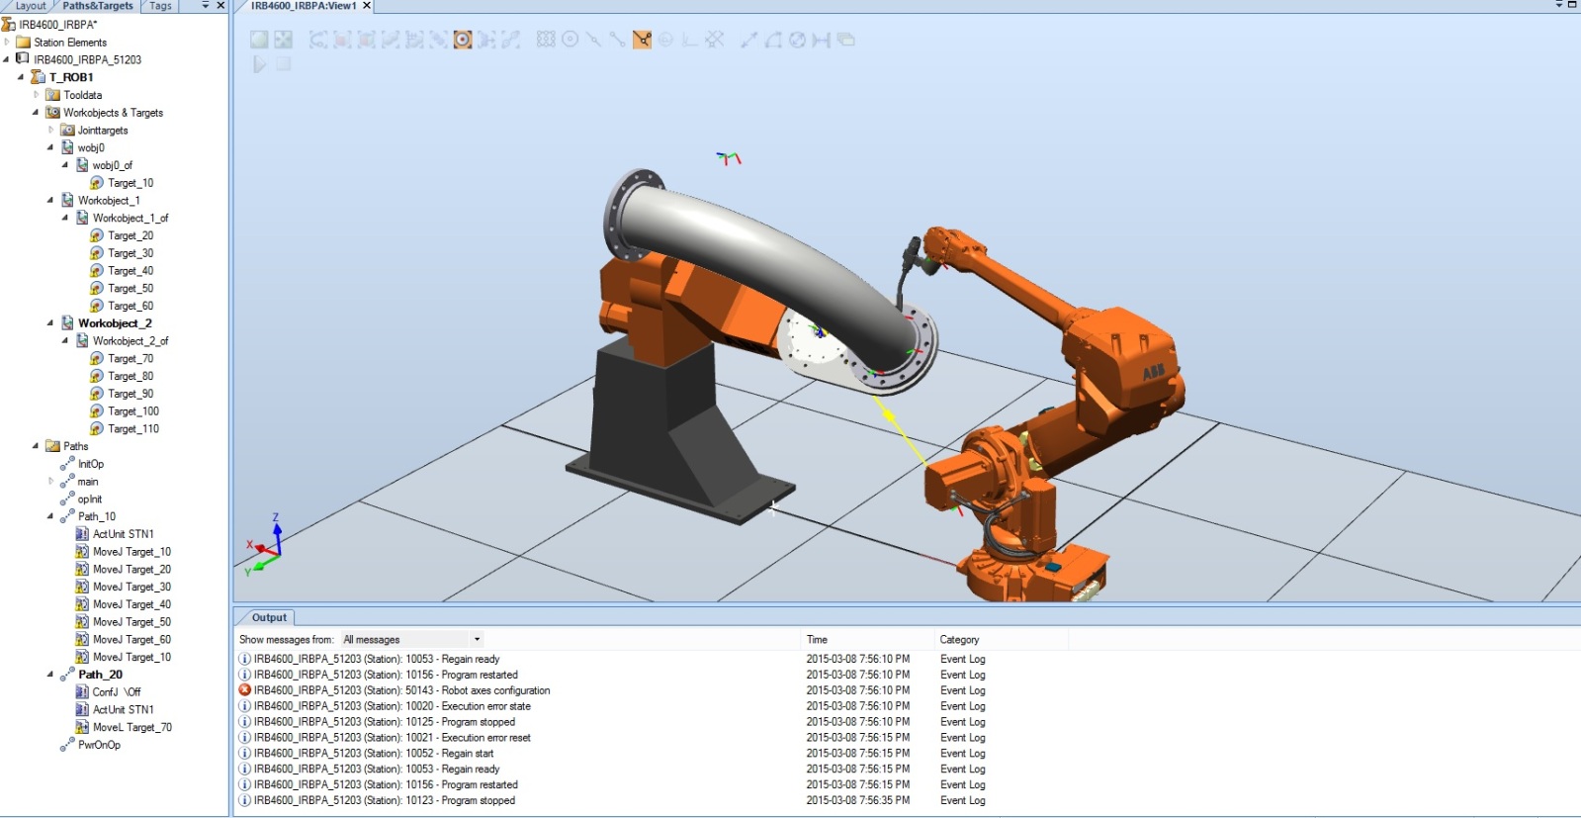Click the path icon next to InitOp
Screen dimensions: 1581x818
(x=67, y=464)
